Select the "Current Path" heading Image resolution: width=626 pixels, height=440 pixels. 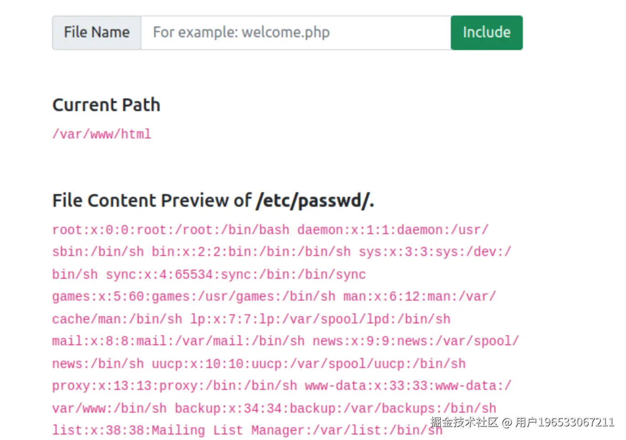click(106, 105)
